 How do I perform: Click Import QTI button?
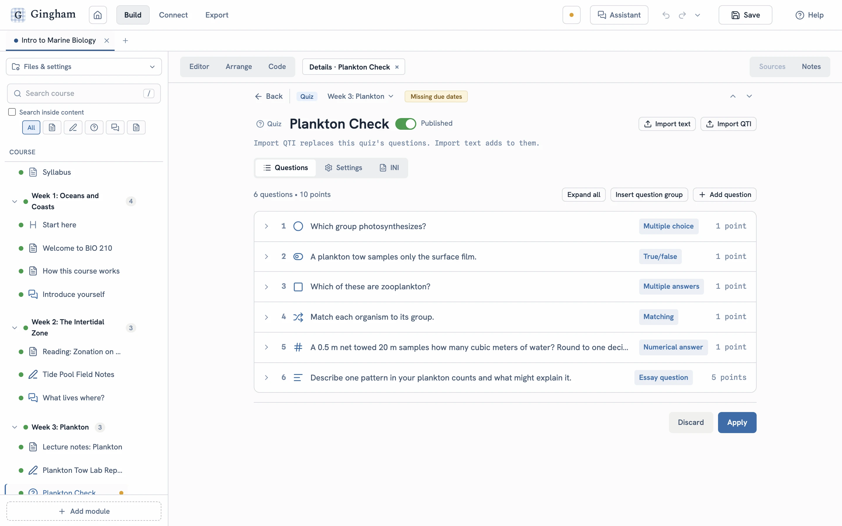tap(728, 124)
